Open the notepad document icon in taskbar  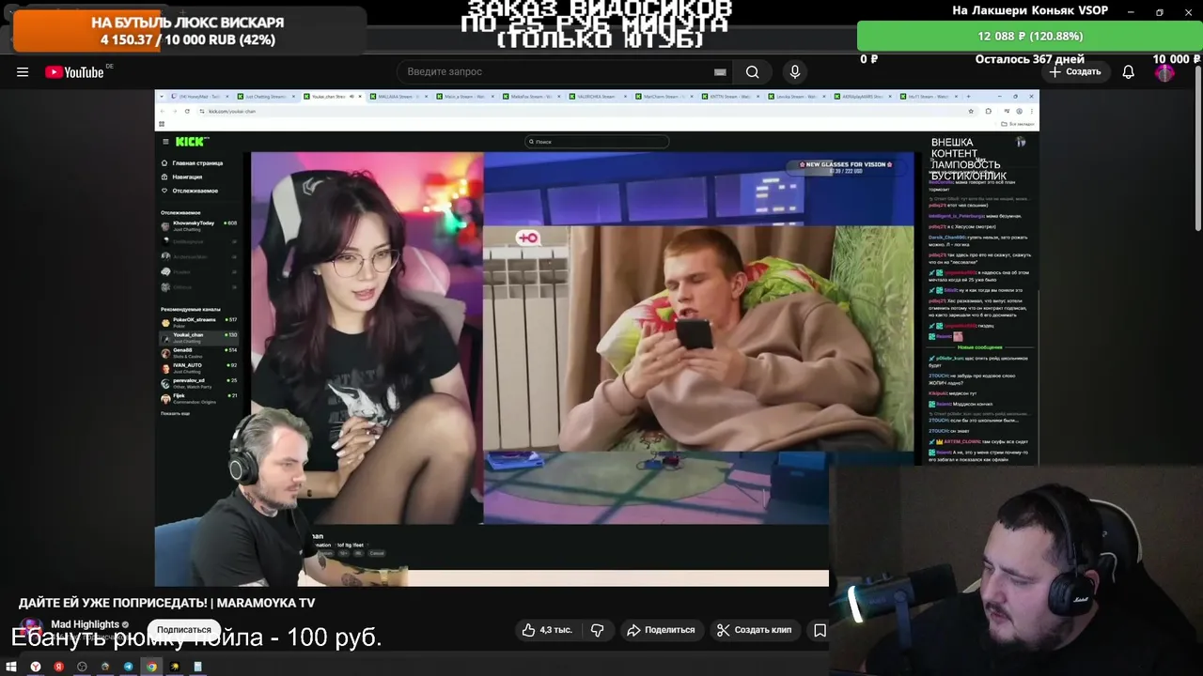coord(197,667)
